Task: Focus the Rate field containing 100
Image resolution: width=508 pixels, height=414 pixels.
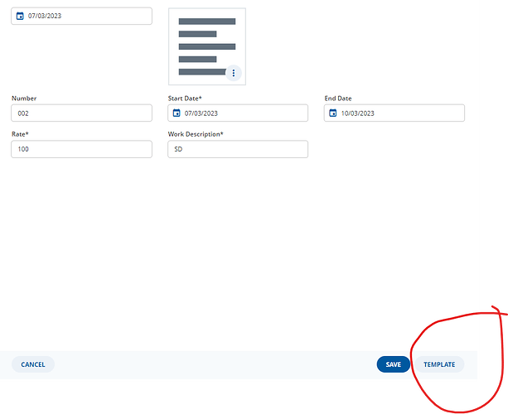Action: [82, 149]
